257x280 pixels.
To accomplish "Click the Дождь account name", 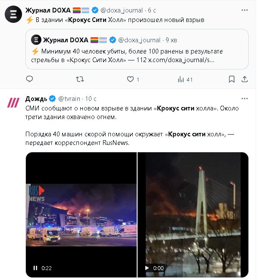I will 36,99.
